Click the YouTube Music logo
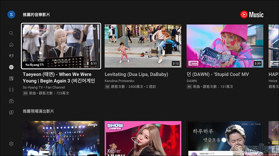This screenshot has width=279, height=156. [x=252, y=14]
